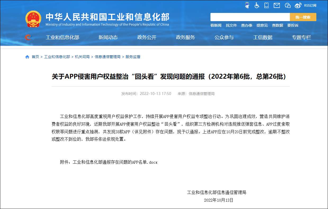Click the RSS订阅 link

pos(310,5)
